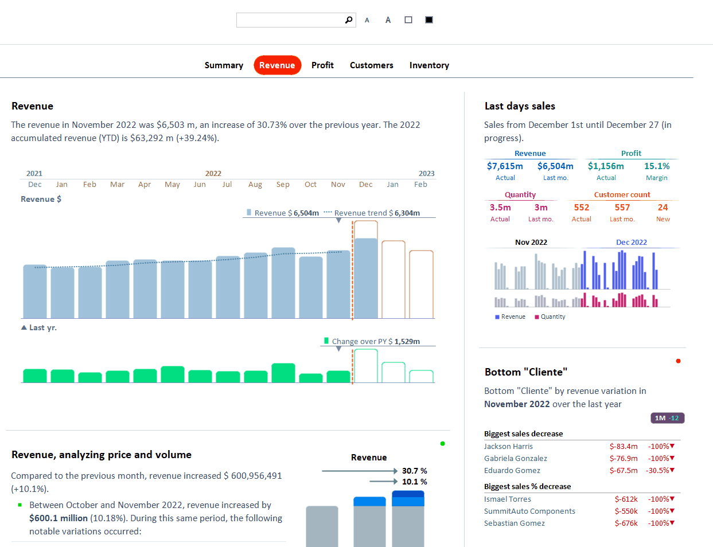Select the Dec 2022 mini chart header
Screen dimensions: 713x547
632,243
